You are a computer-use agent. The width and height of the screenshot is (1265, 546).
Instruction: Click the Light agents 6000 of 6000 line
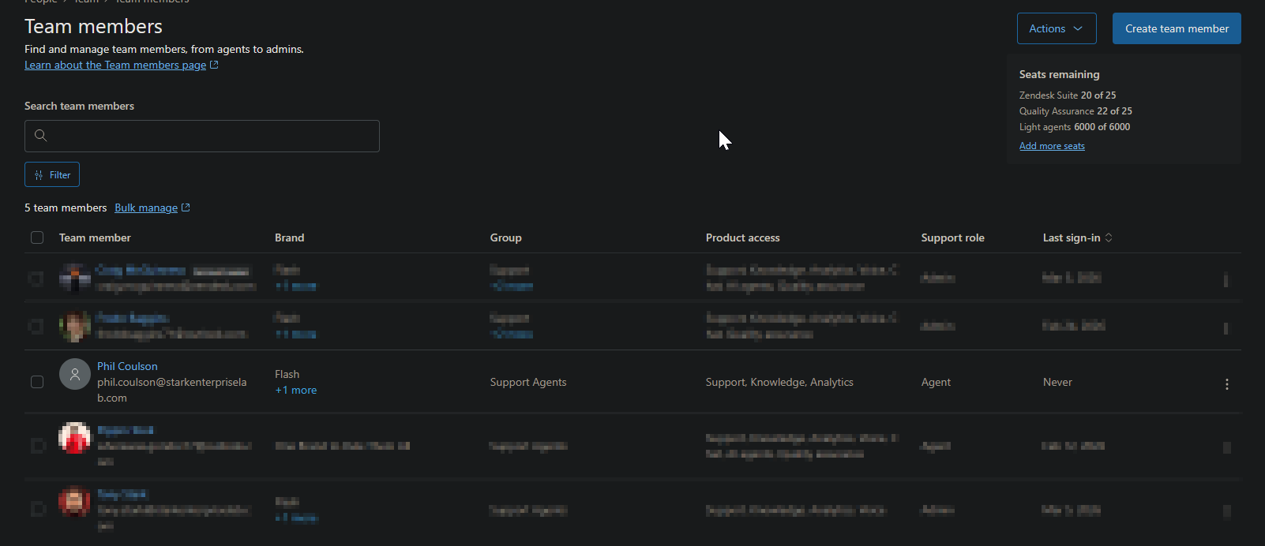[1075, 127]
